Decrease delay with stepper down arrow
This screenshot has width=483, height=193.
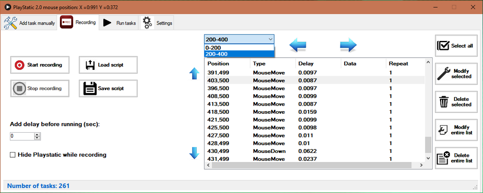click(37, 138)
